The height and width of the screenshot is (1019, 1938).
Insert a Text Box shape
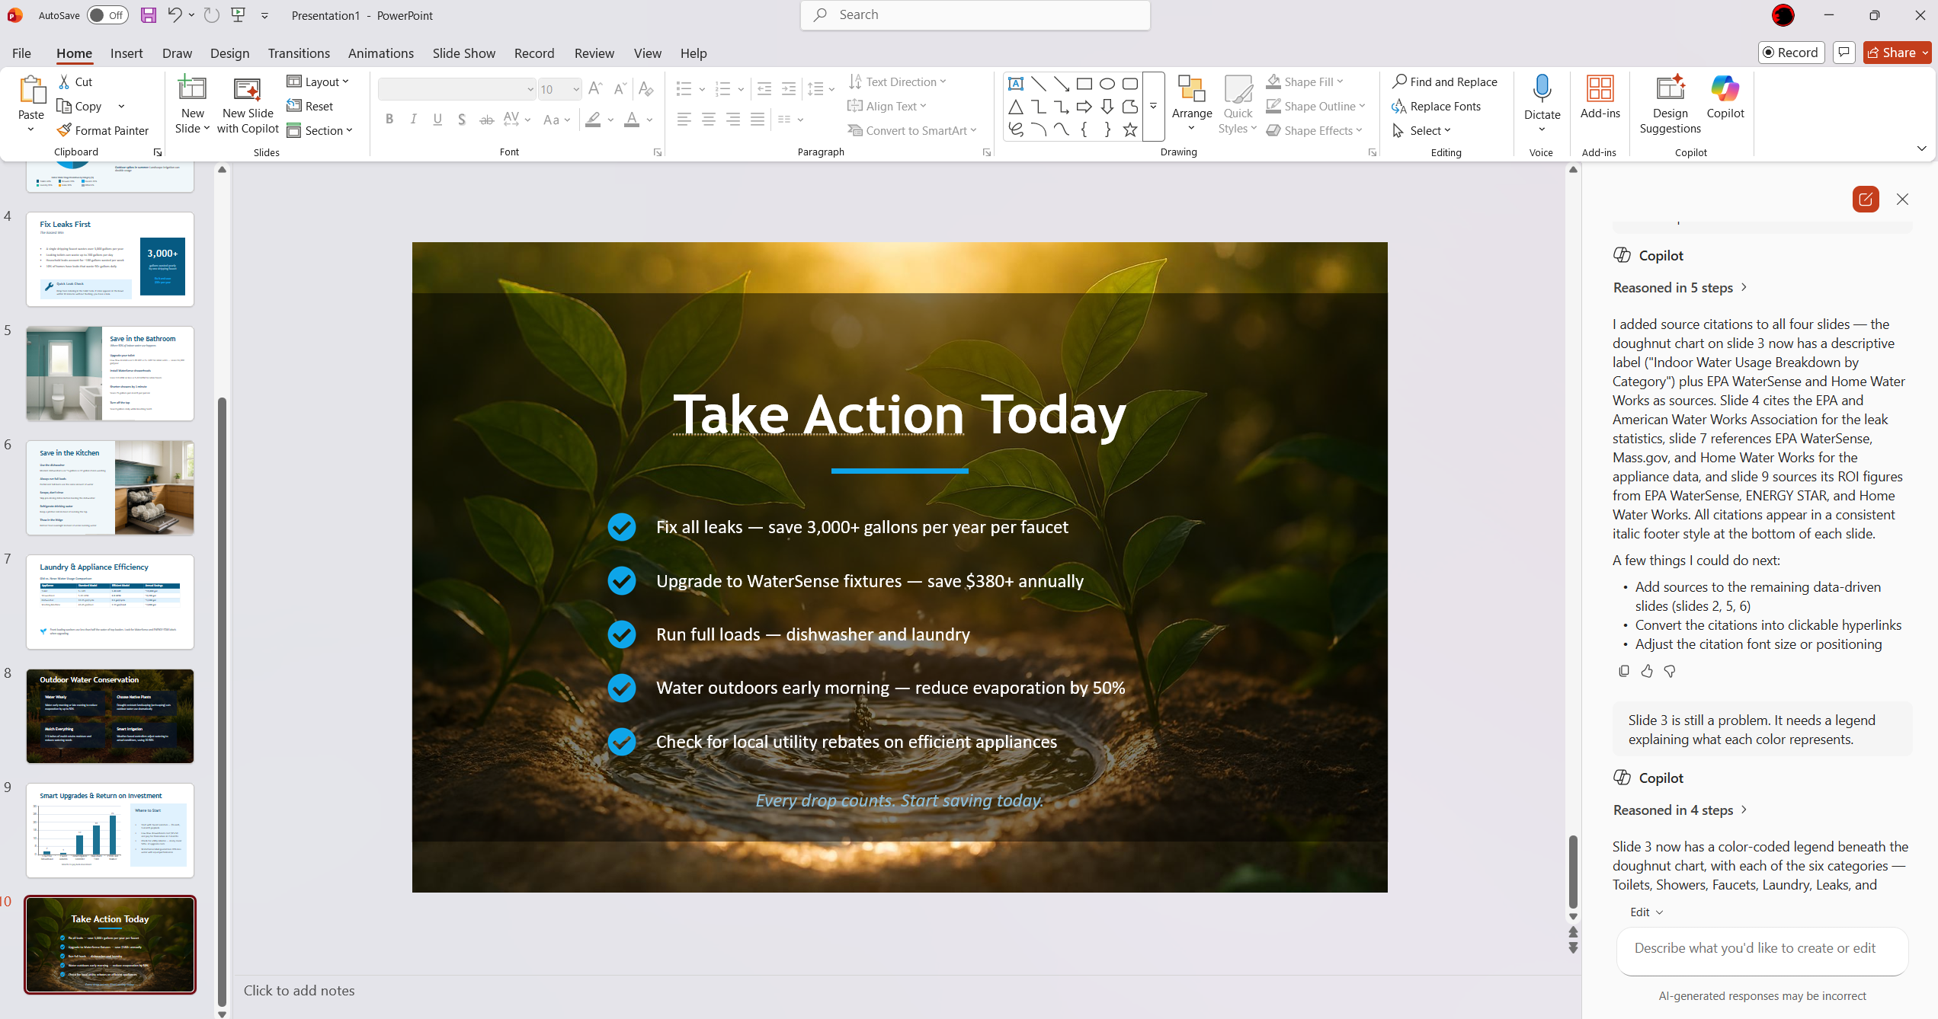(x=1015, y=84)
